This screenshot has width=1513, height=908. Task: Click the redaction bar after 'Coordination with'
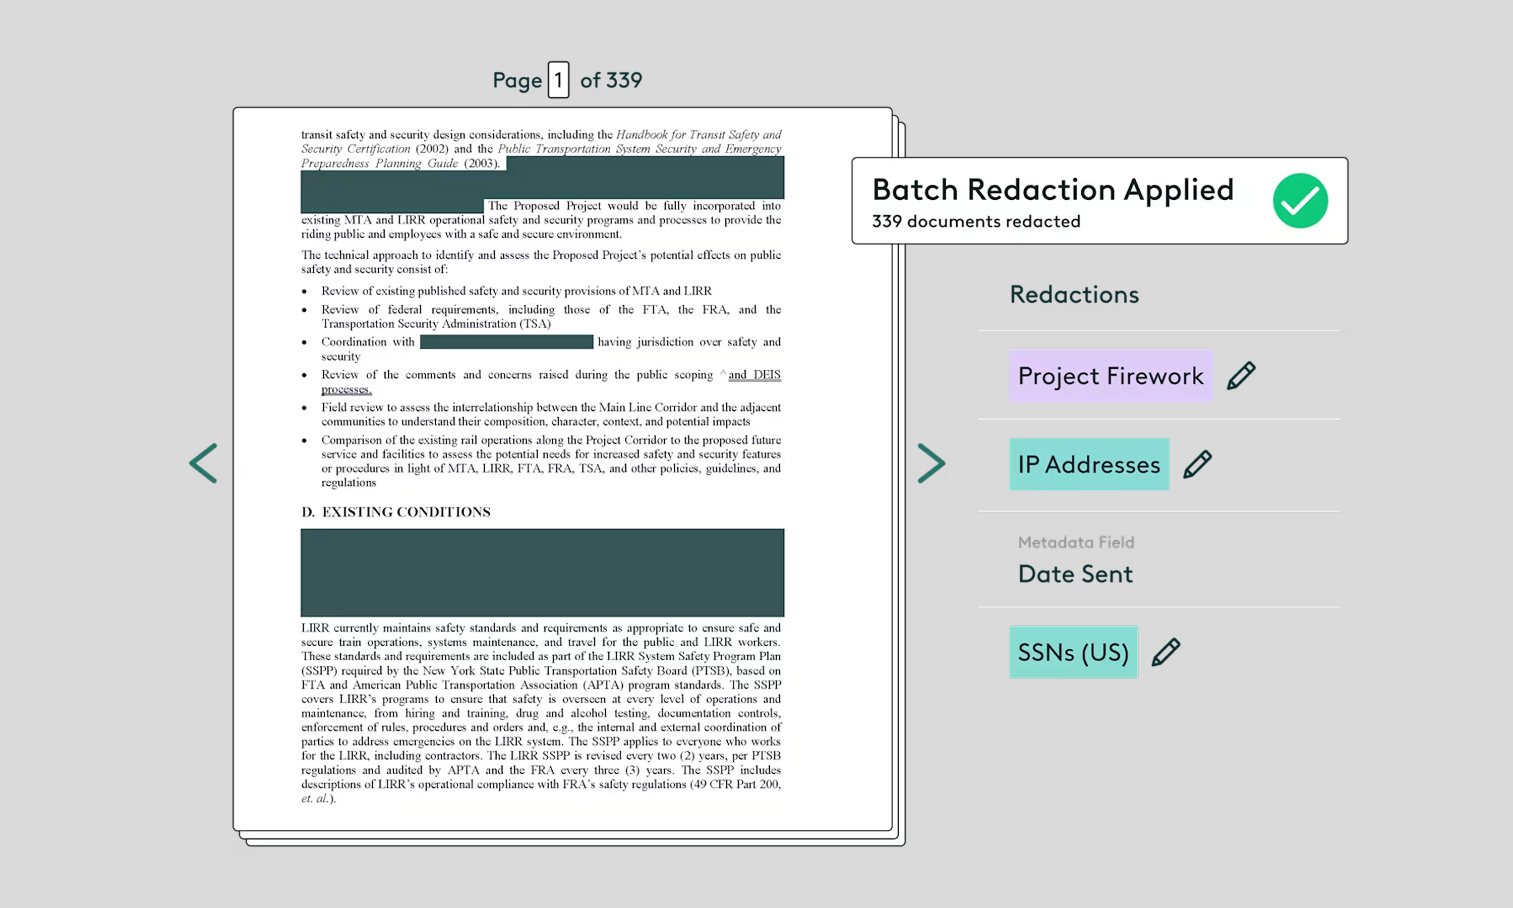pos(506,342)
